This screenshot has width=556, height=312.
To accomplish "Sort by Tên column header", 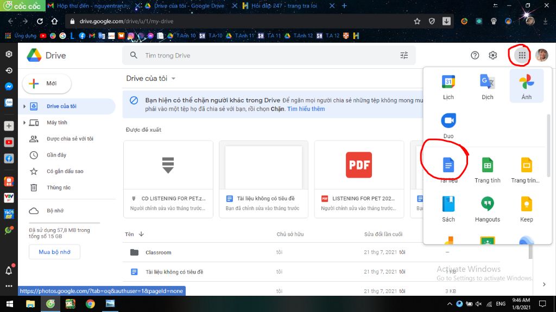I will [129, 234].
